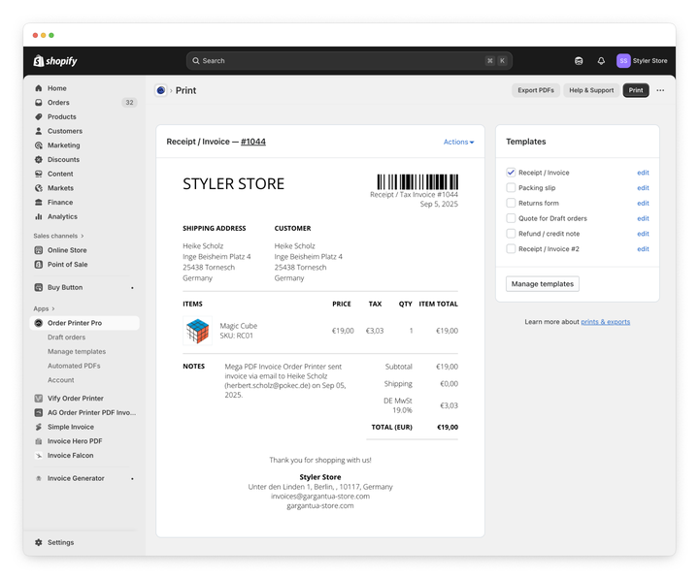Click the pin dot next to Invoice Generator
The width and height of the screenshot is (699, 579).
(132, 479)
